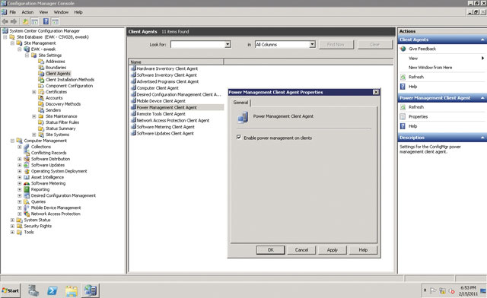Open the Help menu

[x=78, y=12]
